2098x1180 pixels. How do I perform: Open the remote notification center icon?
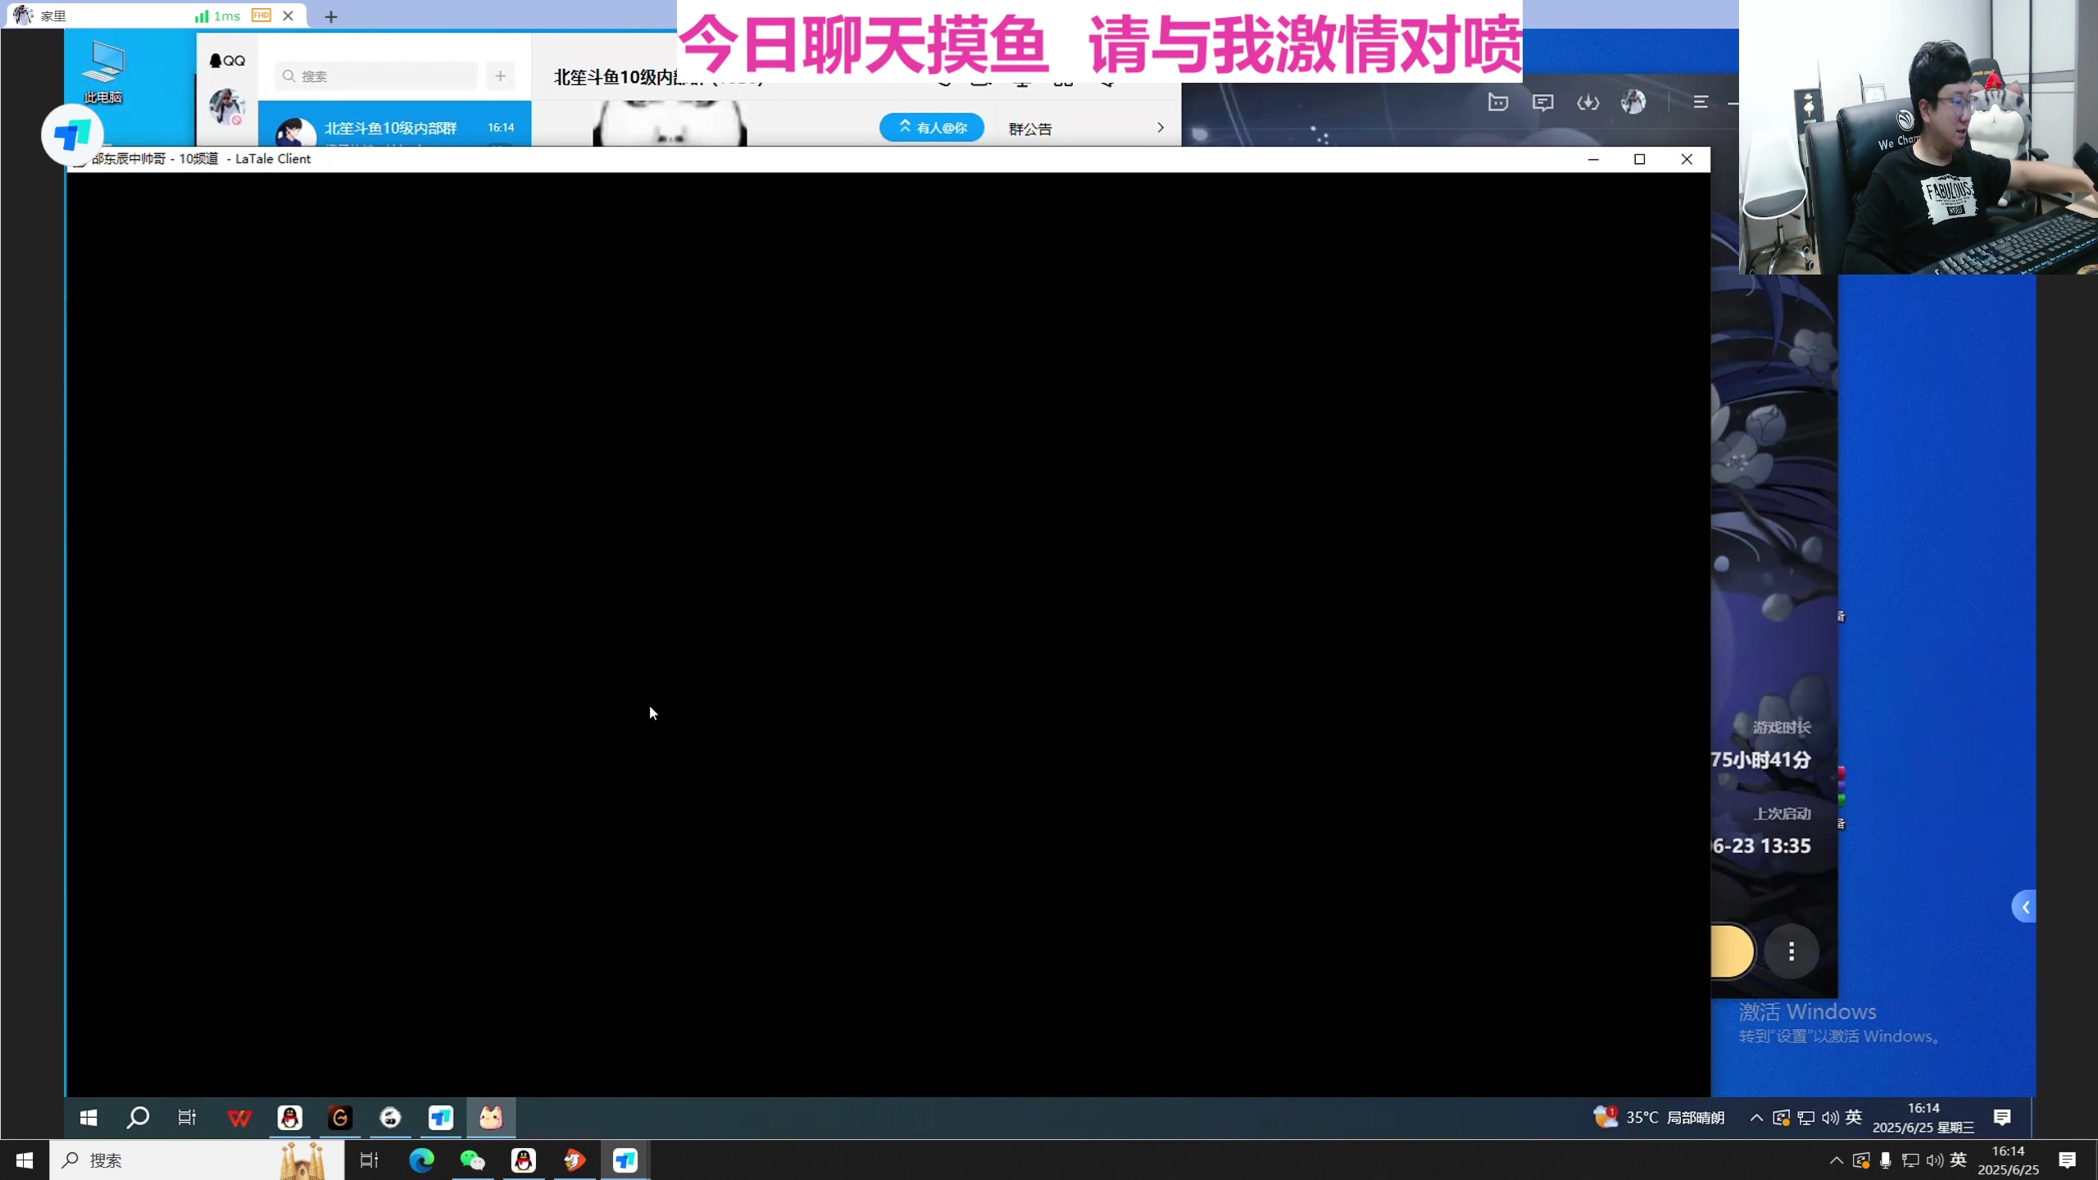point(2002,1118)
